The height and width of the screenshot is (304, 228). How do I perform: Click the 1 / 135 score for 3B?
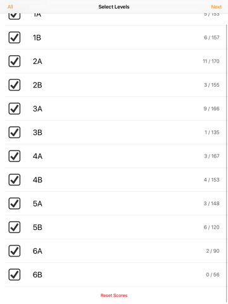212,132
